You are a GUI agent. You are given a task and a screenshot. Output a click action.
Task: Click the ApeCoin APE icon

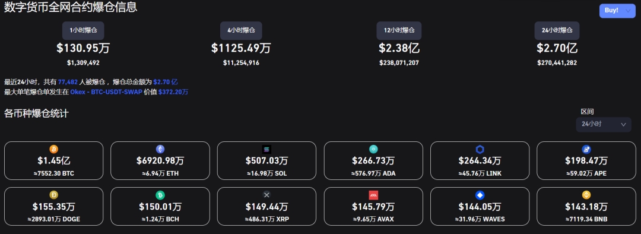586,149
